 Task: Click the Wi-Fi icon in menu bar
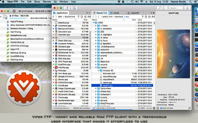pyautogui.click(x=142, y=2)
